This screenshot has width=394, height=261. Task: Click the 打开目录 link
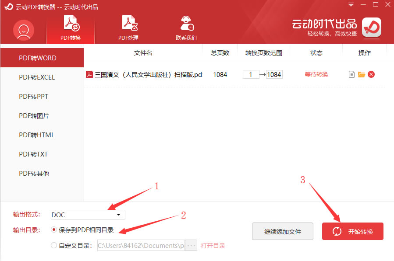[x=213, y=245]
